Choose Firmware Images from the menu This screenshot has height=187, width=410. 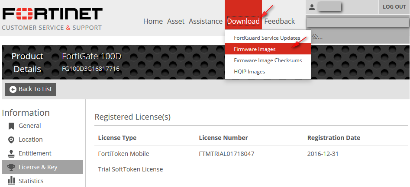(x=255, y=49)
